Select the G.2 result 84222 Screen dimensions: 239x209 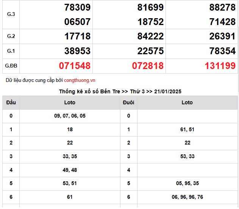[x=150, y=36]
